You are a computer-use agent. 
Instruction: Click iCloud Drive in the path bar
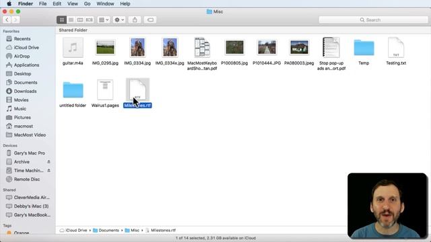tap(73, 230)
